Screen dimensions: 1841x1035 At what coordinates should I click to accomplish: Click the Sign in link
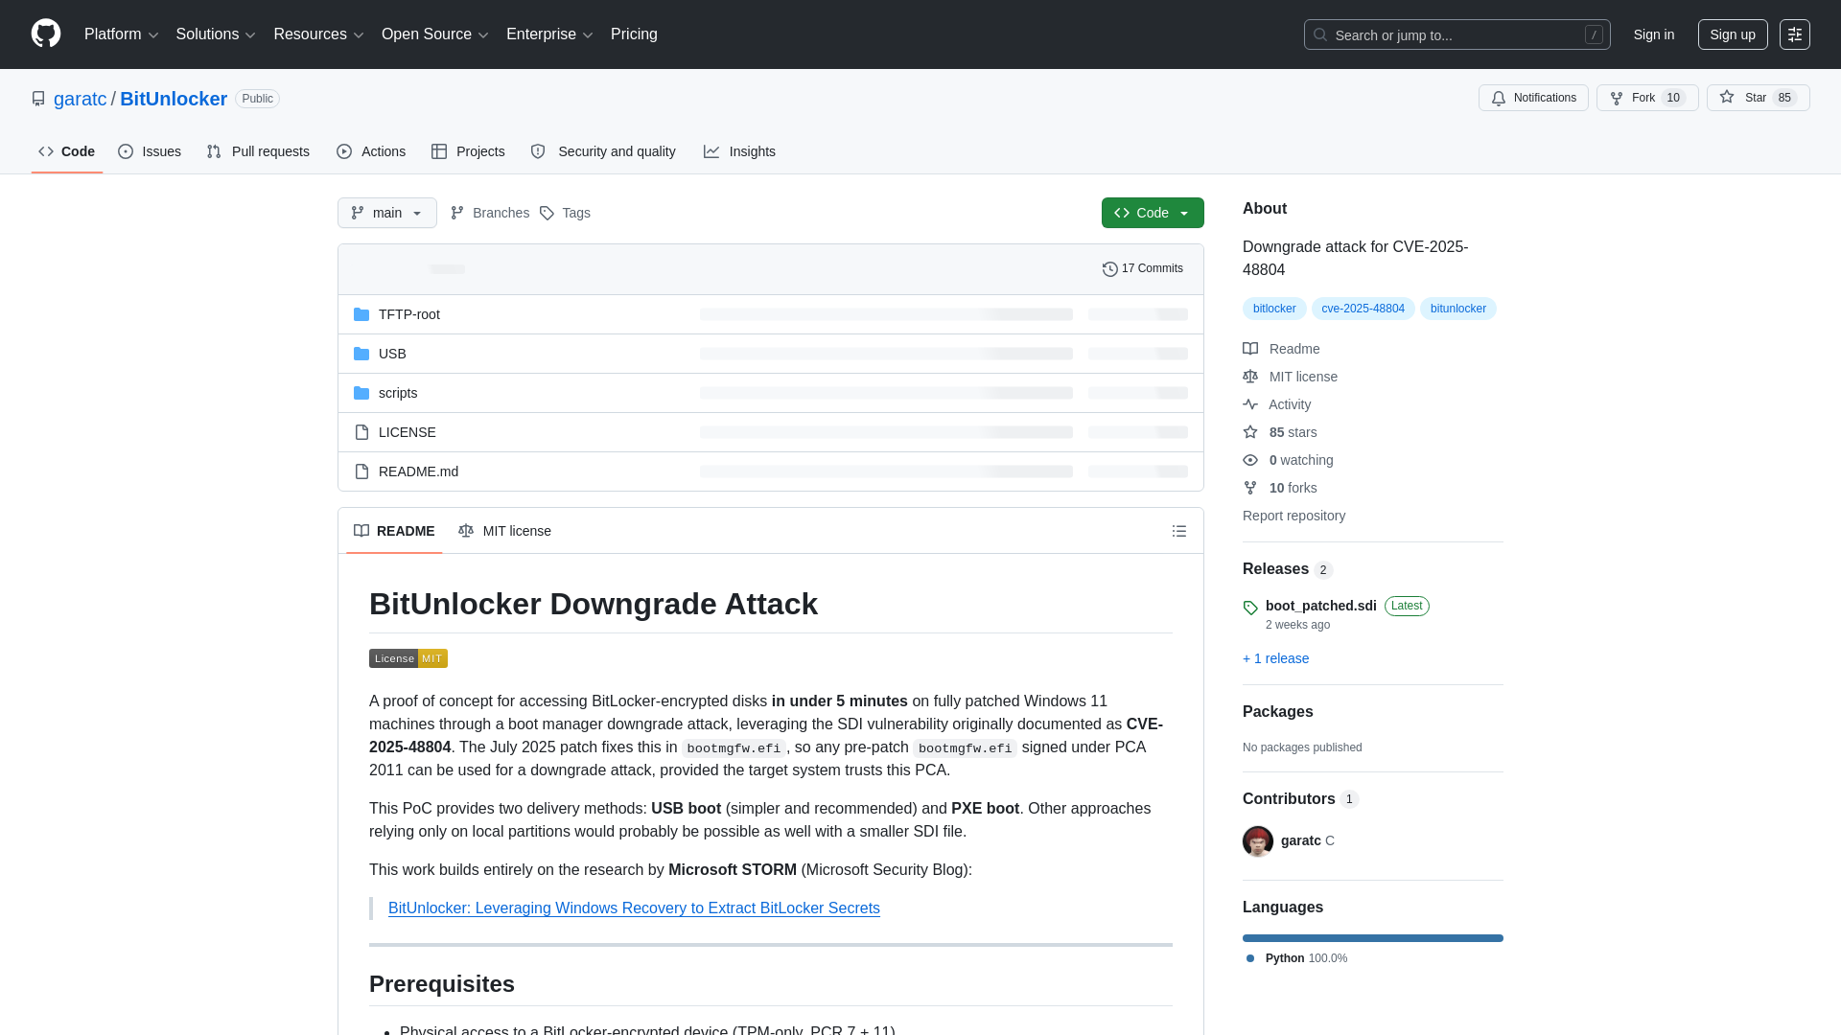point(1654,34)
